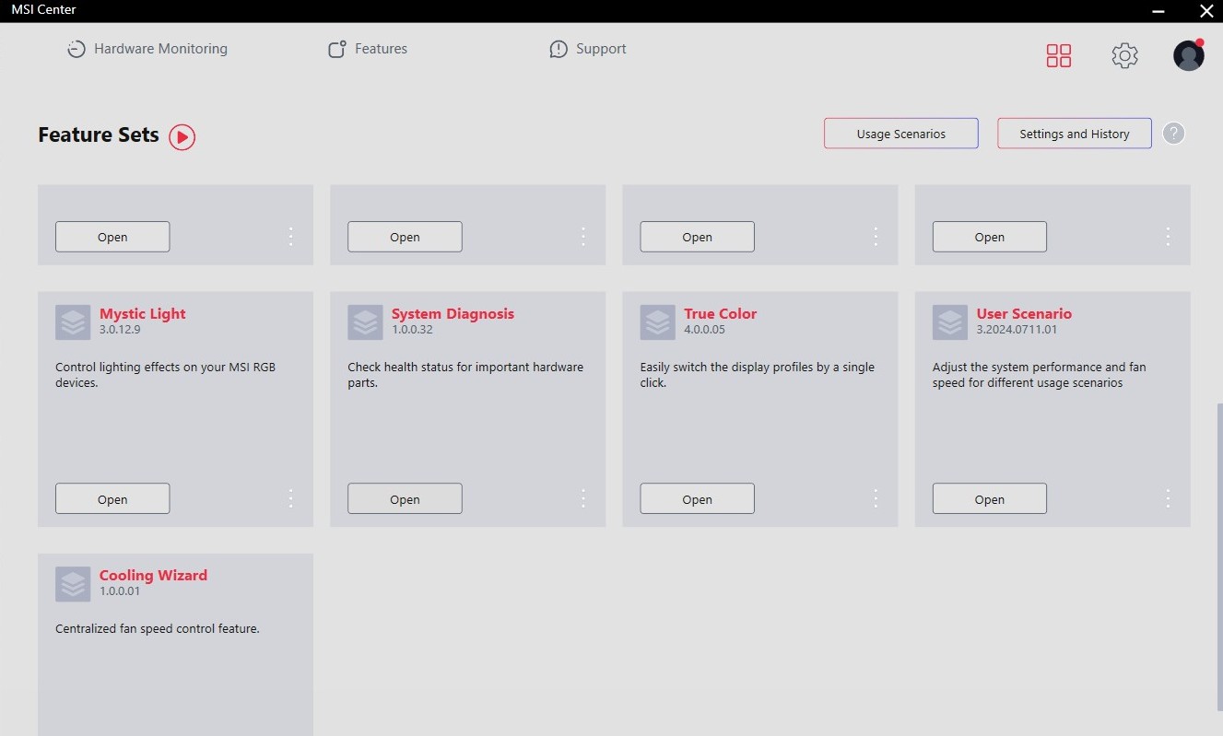1223x736 pixels.
Task: Click the Mystic Light title
Action: tap(143, 313)
